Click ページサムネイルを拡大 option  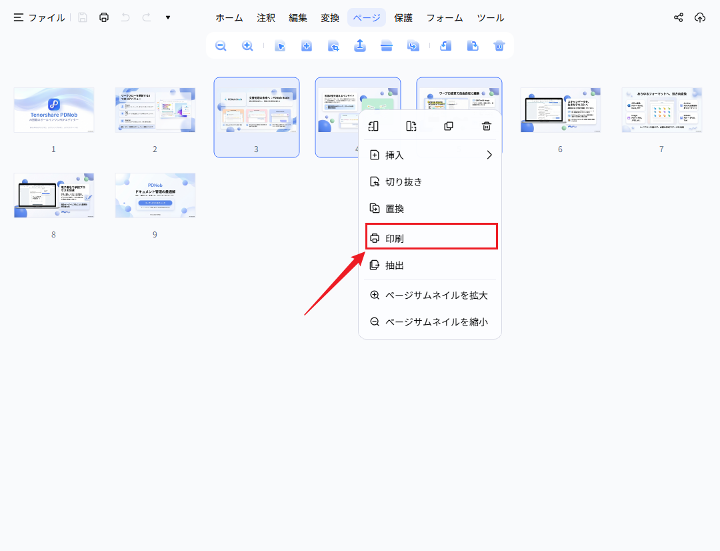pos(430,295)
